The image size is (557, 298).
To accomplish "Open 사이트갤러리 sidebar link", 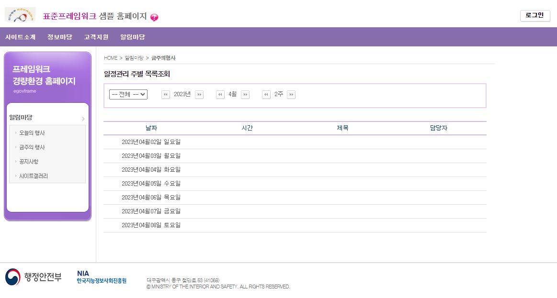I will coord(34,176).
